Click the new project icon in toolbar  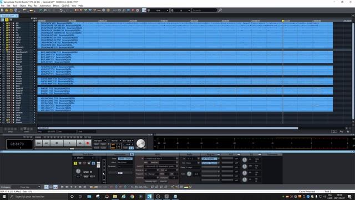[2, 10]
